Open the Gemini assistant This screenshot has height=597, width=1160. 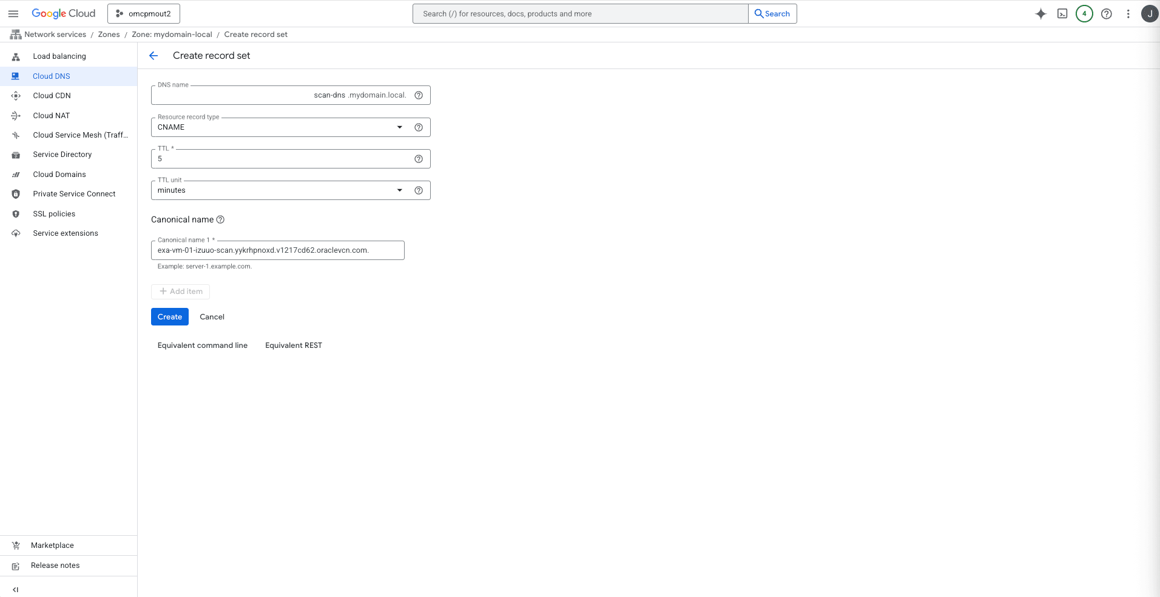pyautogui.click(x=1040, y=13)
